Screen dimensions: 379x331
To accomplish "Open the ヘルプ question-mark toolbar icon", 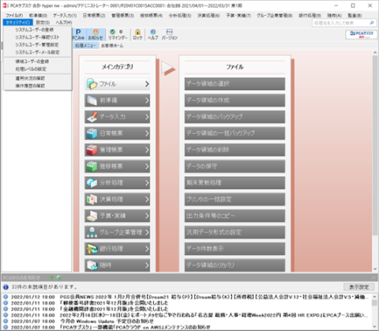I will click(x=153, y=35).
